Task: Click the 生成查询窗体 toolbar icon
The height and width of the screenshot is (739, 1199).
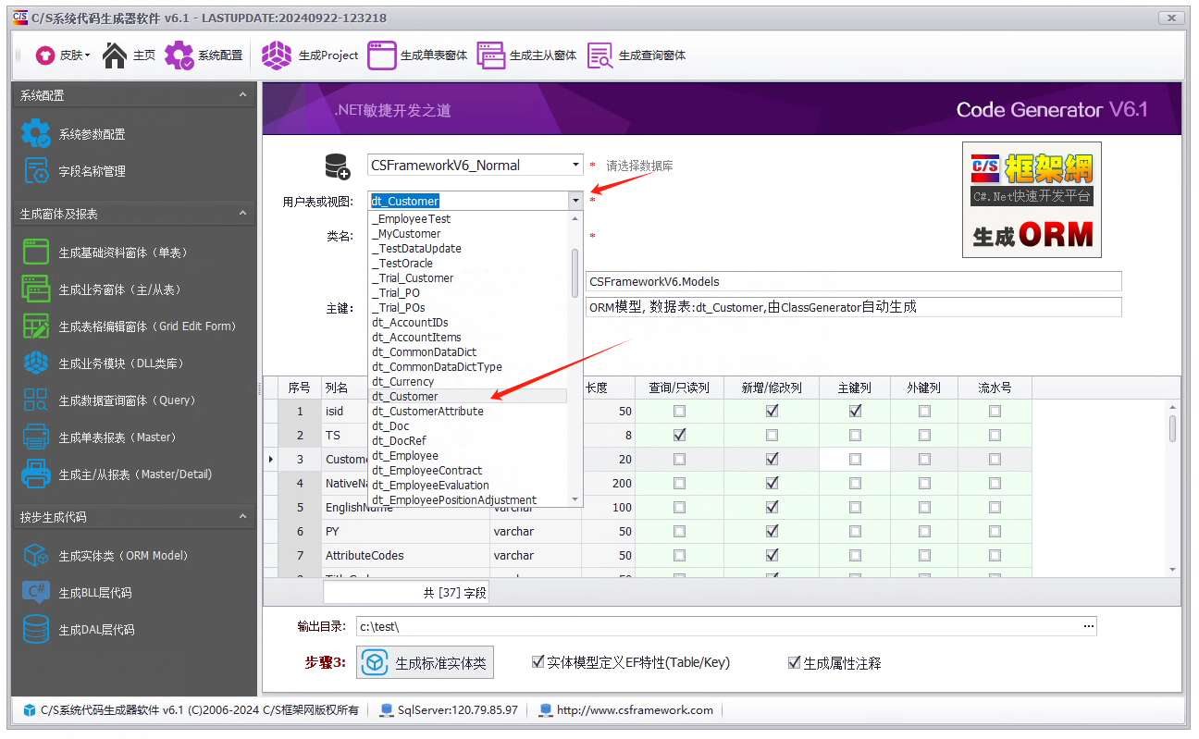Action: pyautogui.click(x=600, y=55)
